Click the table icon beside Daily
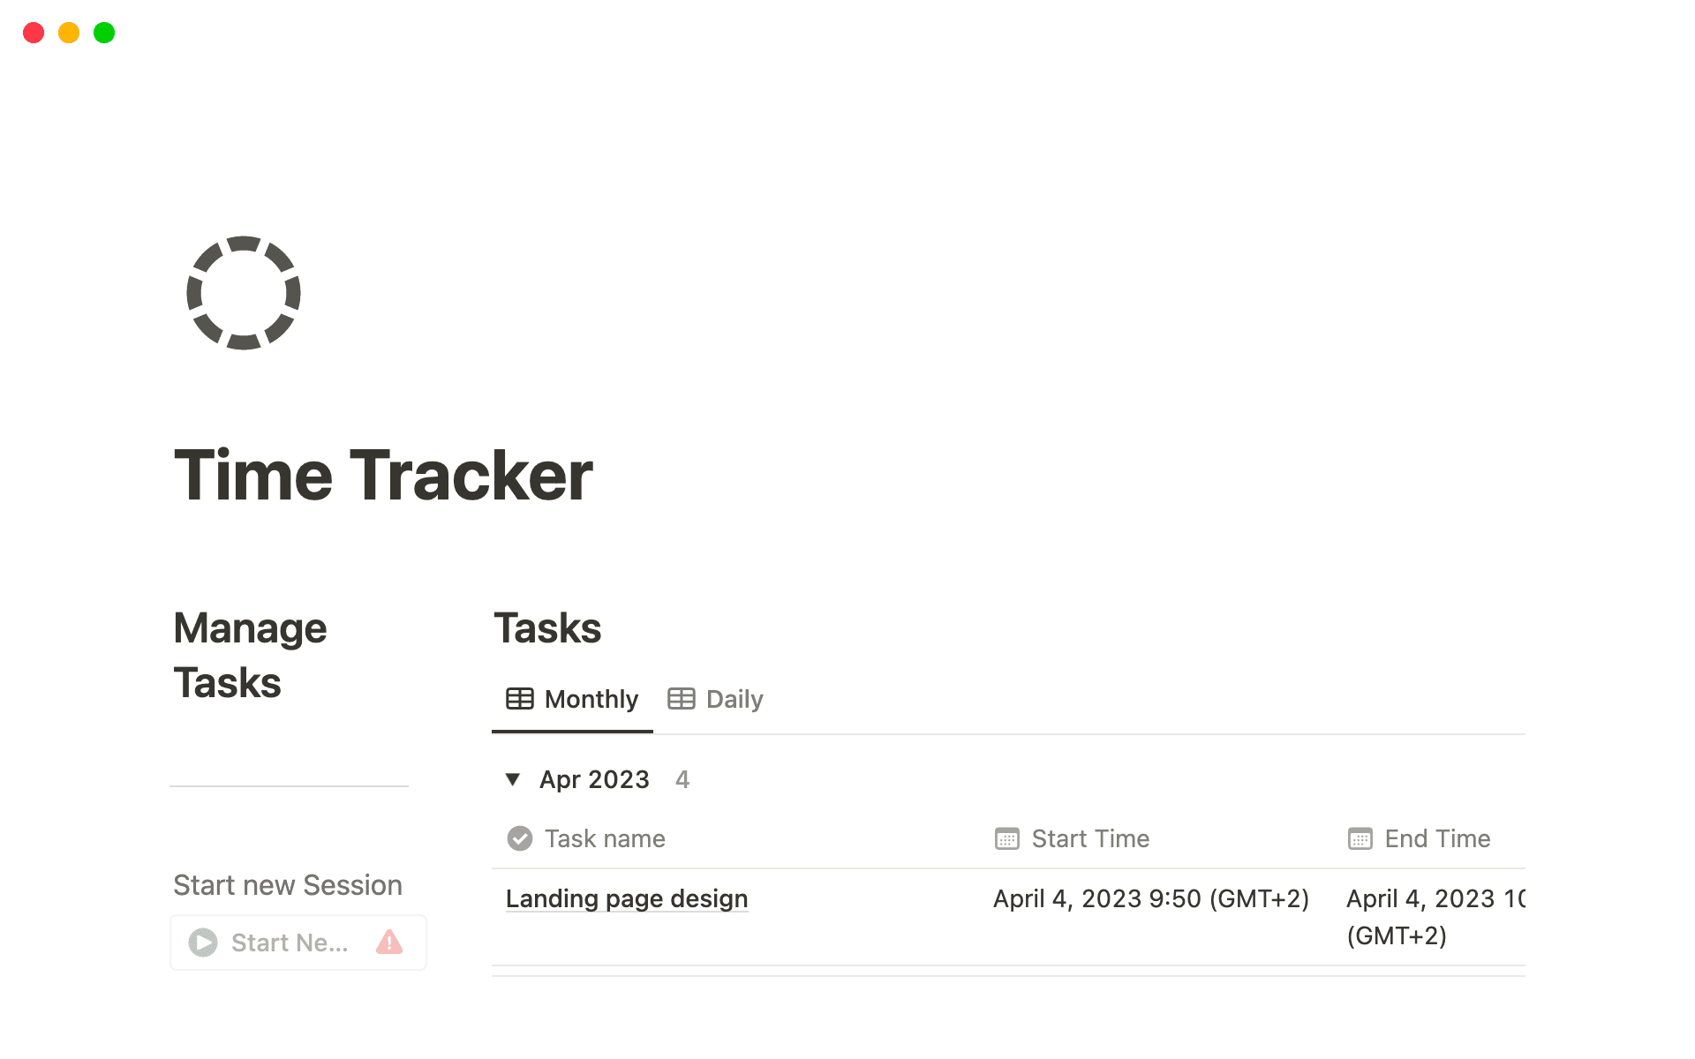1695x1059 pixels. tap(681, 699)
